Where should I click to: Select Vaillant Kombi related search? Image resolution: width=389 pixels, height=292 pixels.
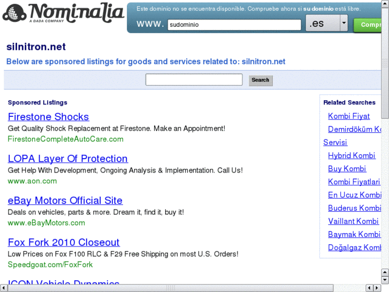click(353, 221)
